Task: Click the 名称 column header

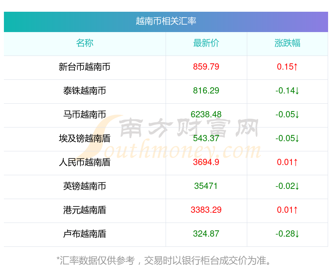Action: click(x=85, y=43)
